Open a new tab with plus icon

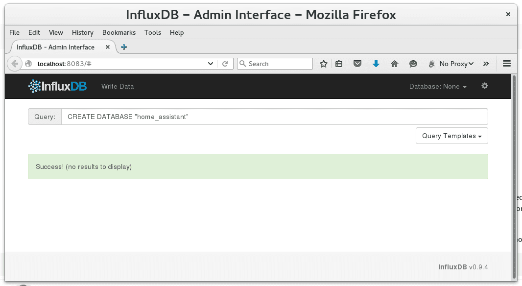[x=124, y=47]
